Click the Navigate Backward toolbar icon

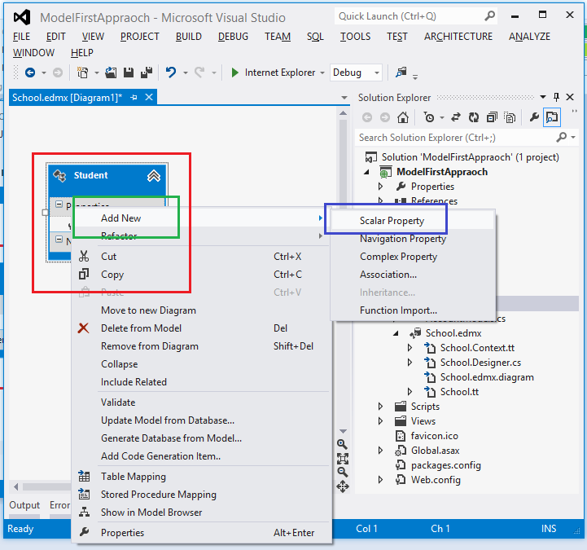click(30, 73)
